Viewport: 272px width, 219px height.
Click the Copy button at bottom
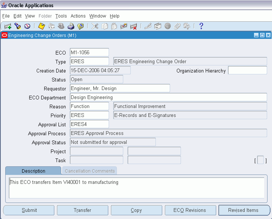(x=136, y=210)
